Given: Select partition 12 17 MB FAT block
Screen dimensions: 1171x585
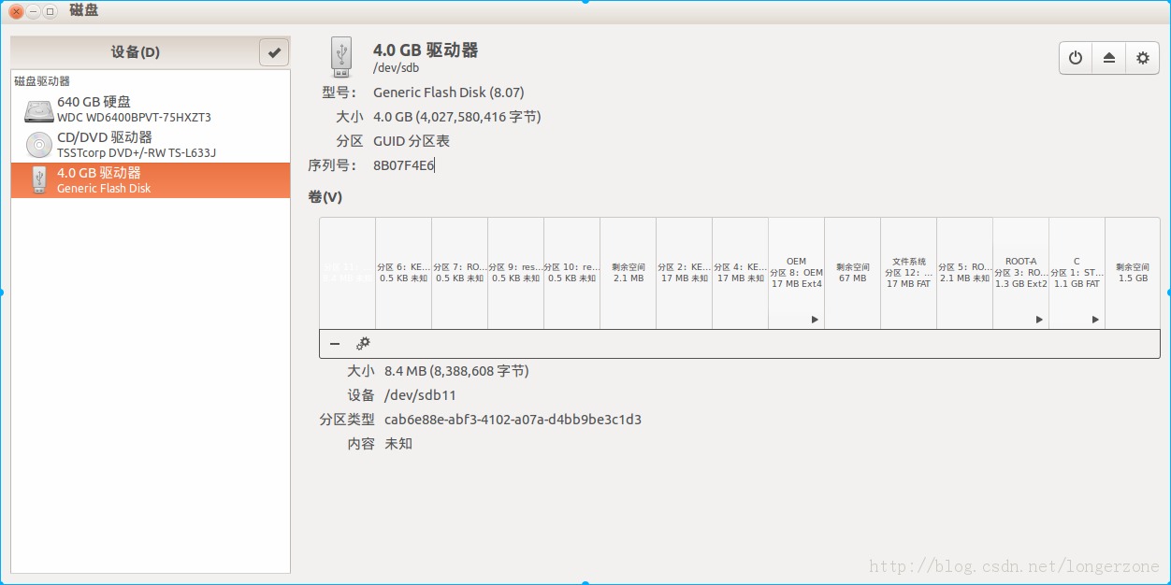Looking at the screenshot, I should coord(909,273).
